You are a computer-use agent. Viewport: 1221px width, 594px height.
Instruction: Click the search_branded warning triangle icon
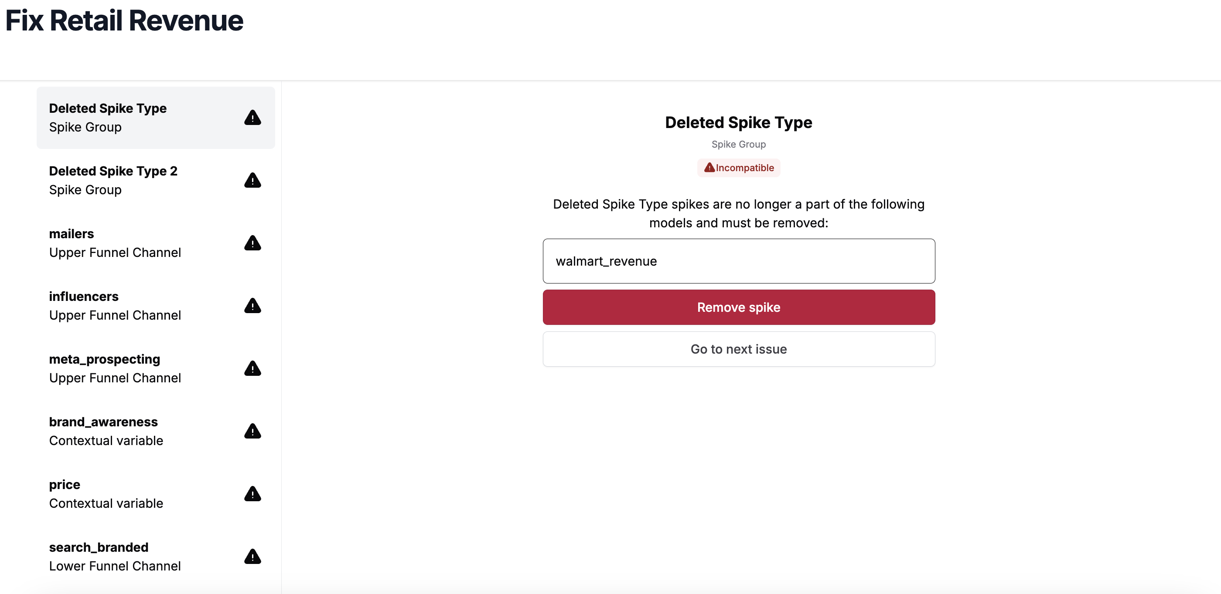[x=252, y=557]
